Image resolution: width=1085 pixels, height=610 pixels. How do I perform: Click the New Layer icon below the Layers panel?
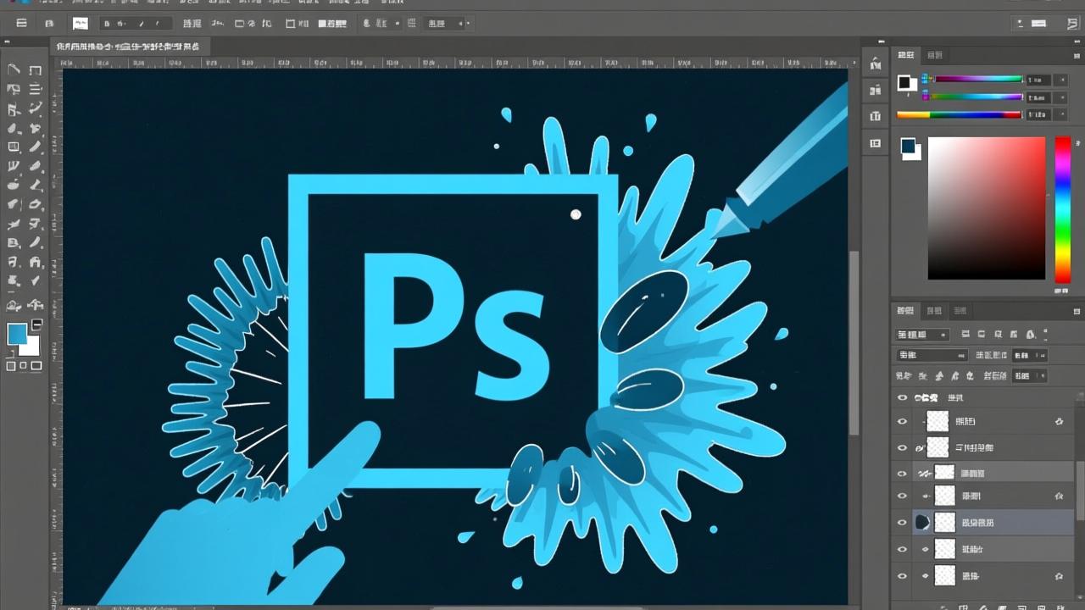1042,607
